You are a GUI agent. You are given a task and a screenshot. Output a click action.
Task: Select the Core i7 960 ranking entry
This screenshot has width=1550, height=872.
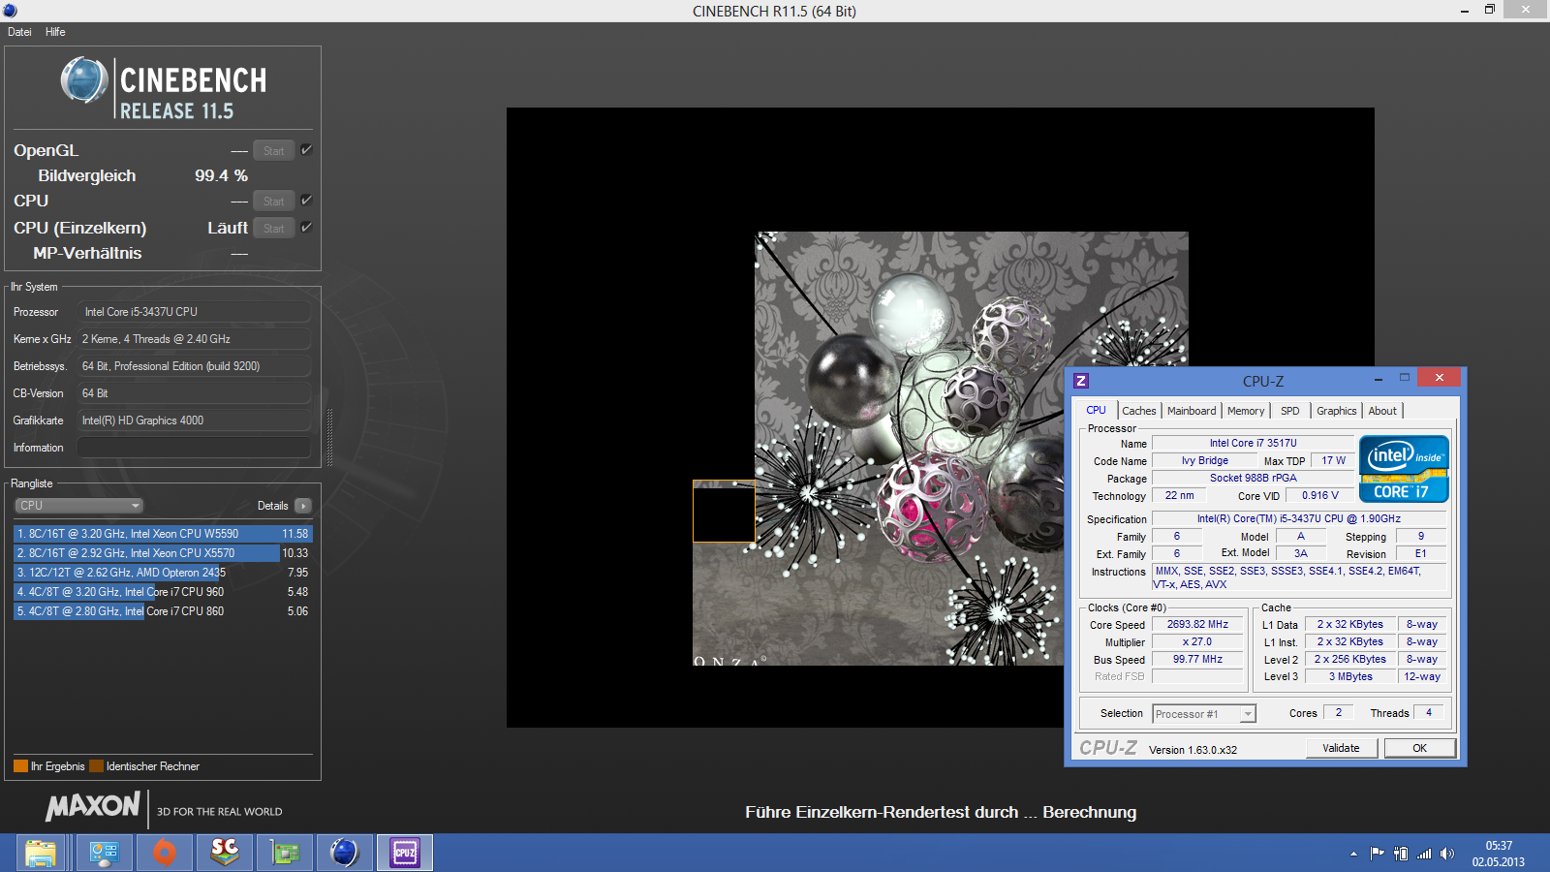click(163, 592)
